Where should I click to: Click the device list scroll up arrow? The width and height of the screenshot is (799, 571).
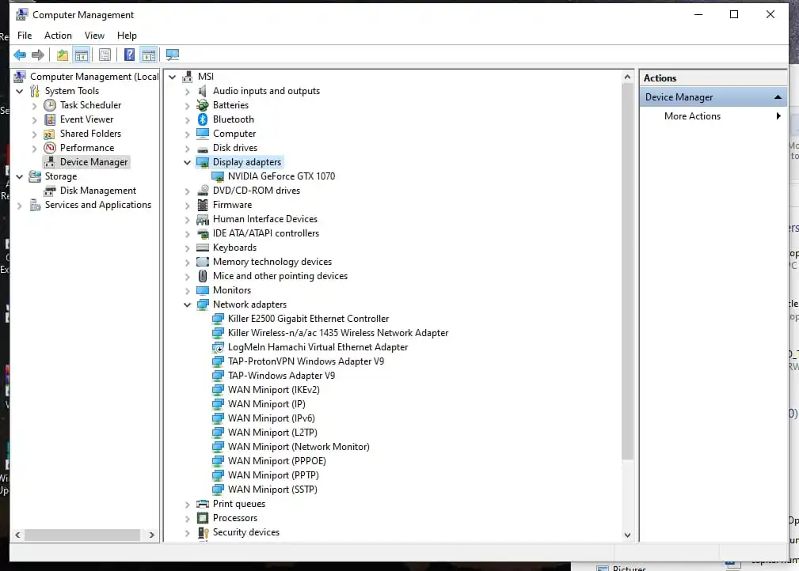[627, 78]
